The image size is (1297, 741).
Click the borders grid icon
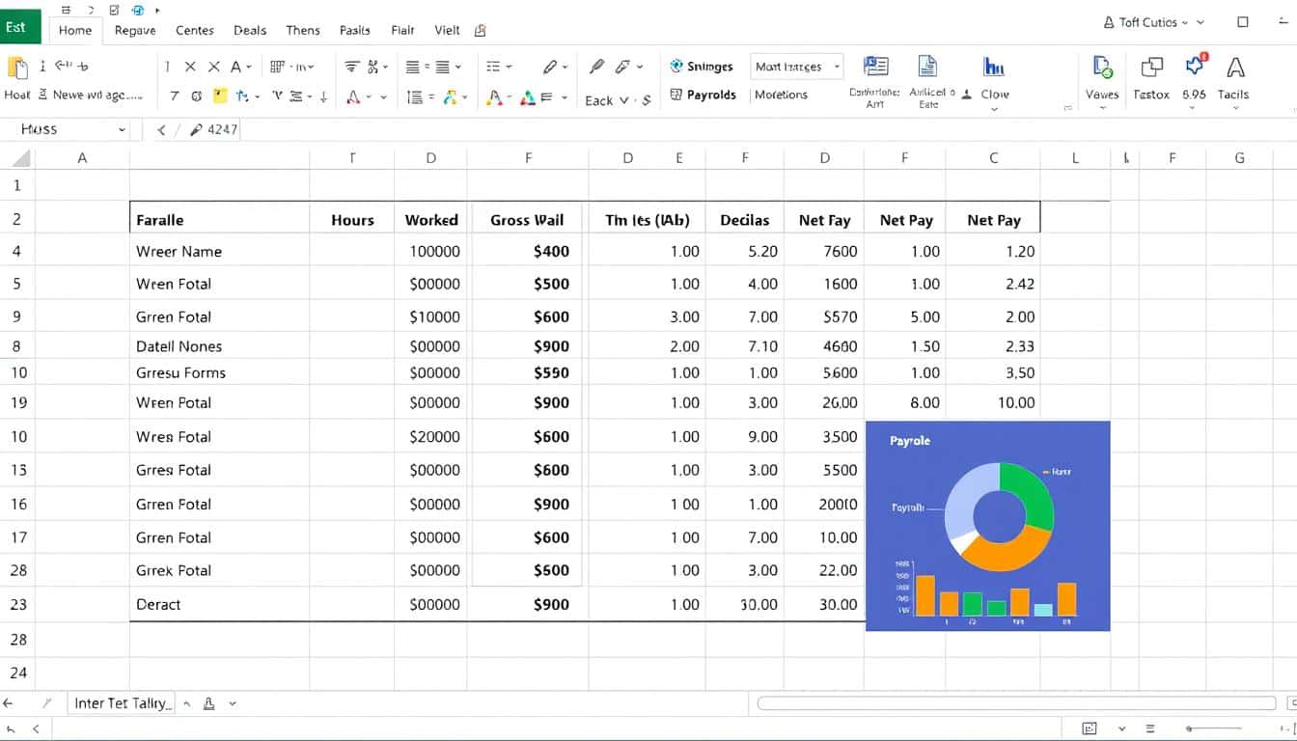coord(277,67)
